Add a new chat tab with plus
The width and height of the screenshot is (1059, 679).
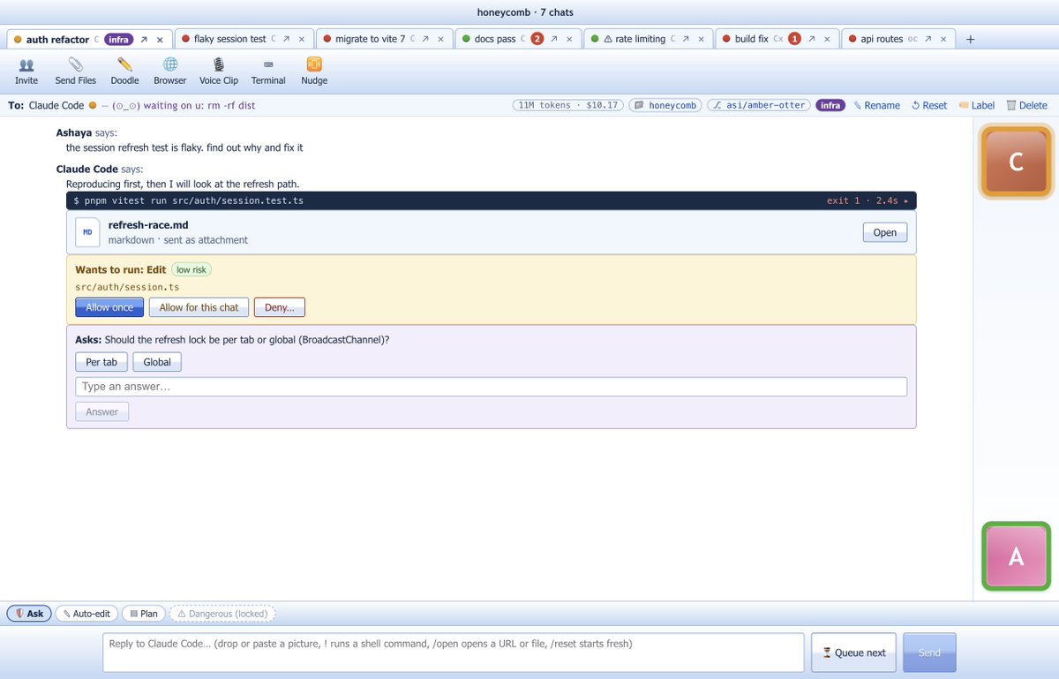pyautogui.click(x=970, y=39)
